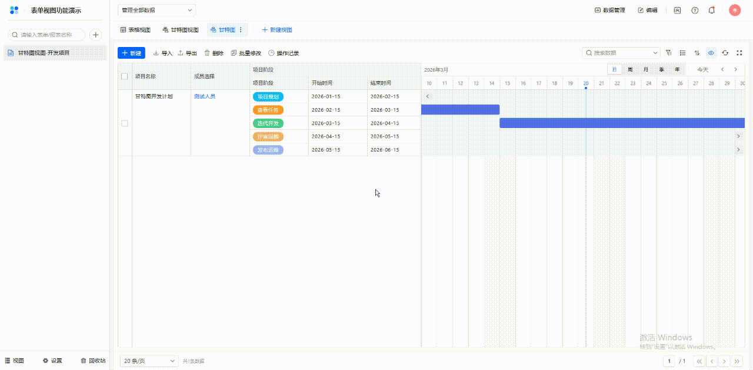Open the list display settings icon
Screen dimensions: 753x370
point(683,53)
